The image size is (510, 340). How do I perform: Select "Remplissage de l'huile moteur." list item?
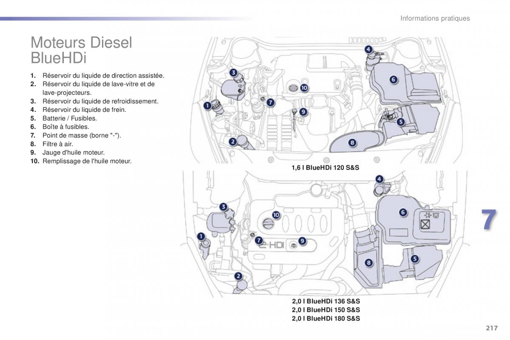81,161
